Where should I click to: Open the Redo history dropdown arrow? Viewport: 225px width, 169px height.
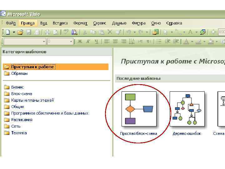[147, 32]
